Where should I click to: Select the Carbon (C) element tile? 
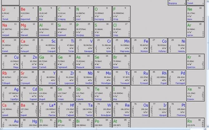tap(66, 14)
